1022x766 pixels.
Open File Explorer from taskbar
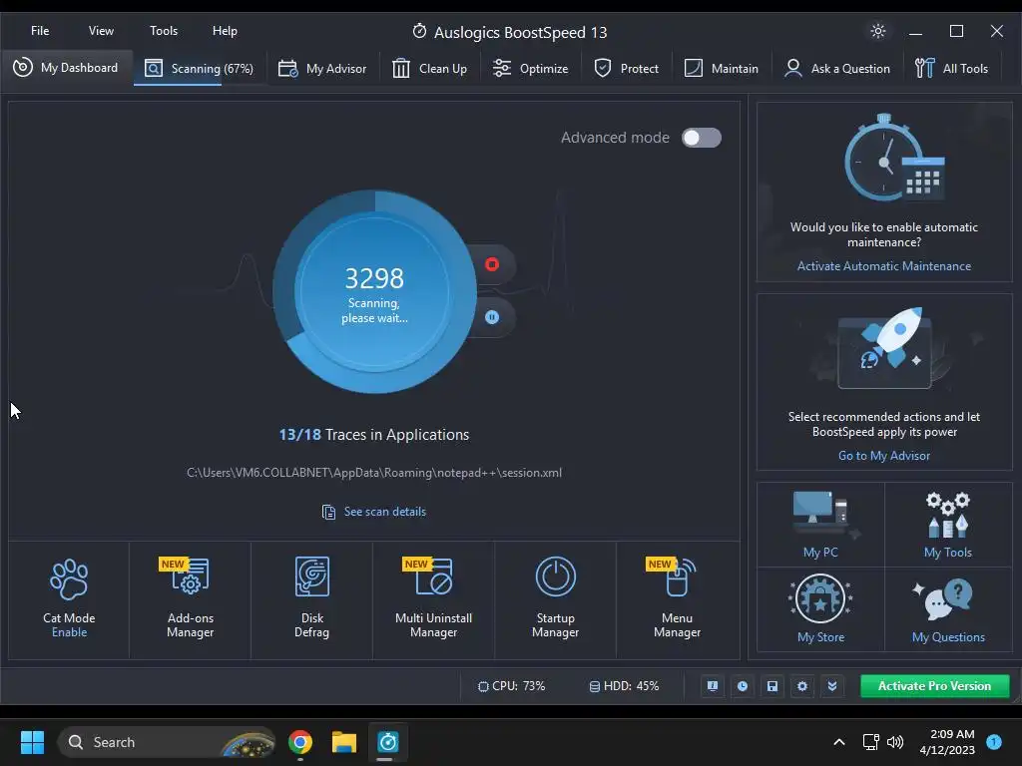344,742
